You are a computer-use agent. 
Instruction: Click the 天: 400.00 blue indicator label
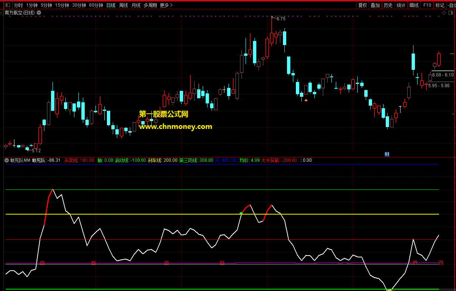226,160
